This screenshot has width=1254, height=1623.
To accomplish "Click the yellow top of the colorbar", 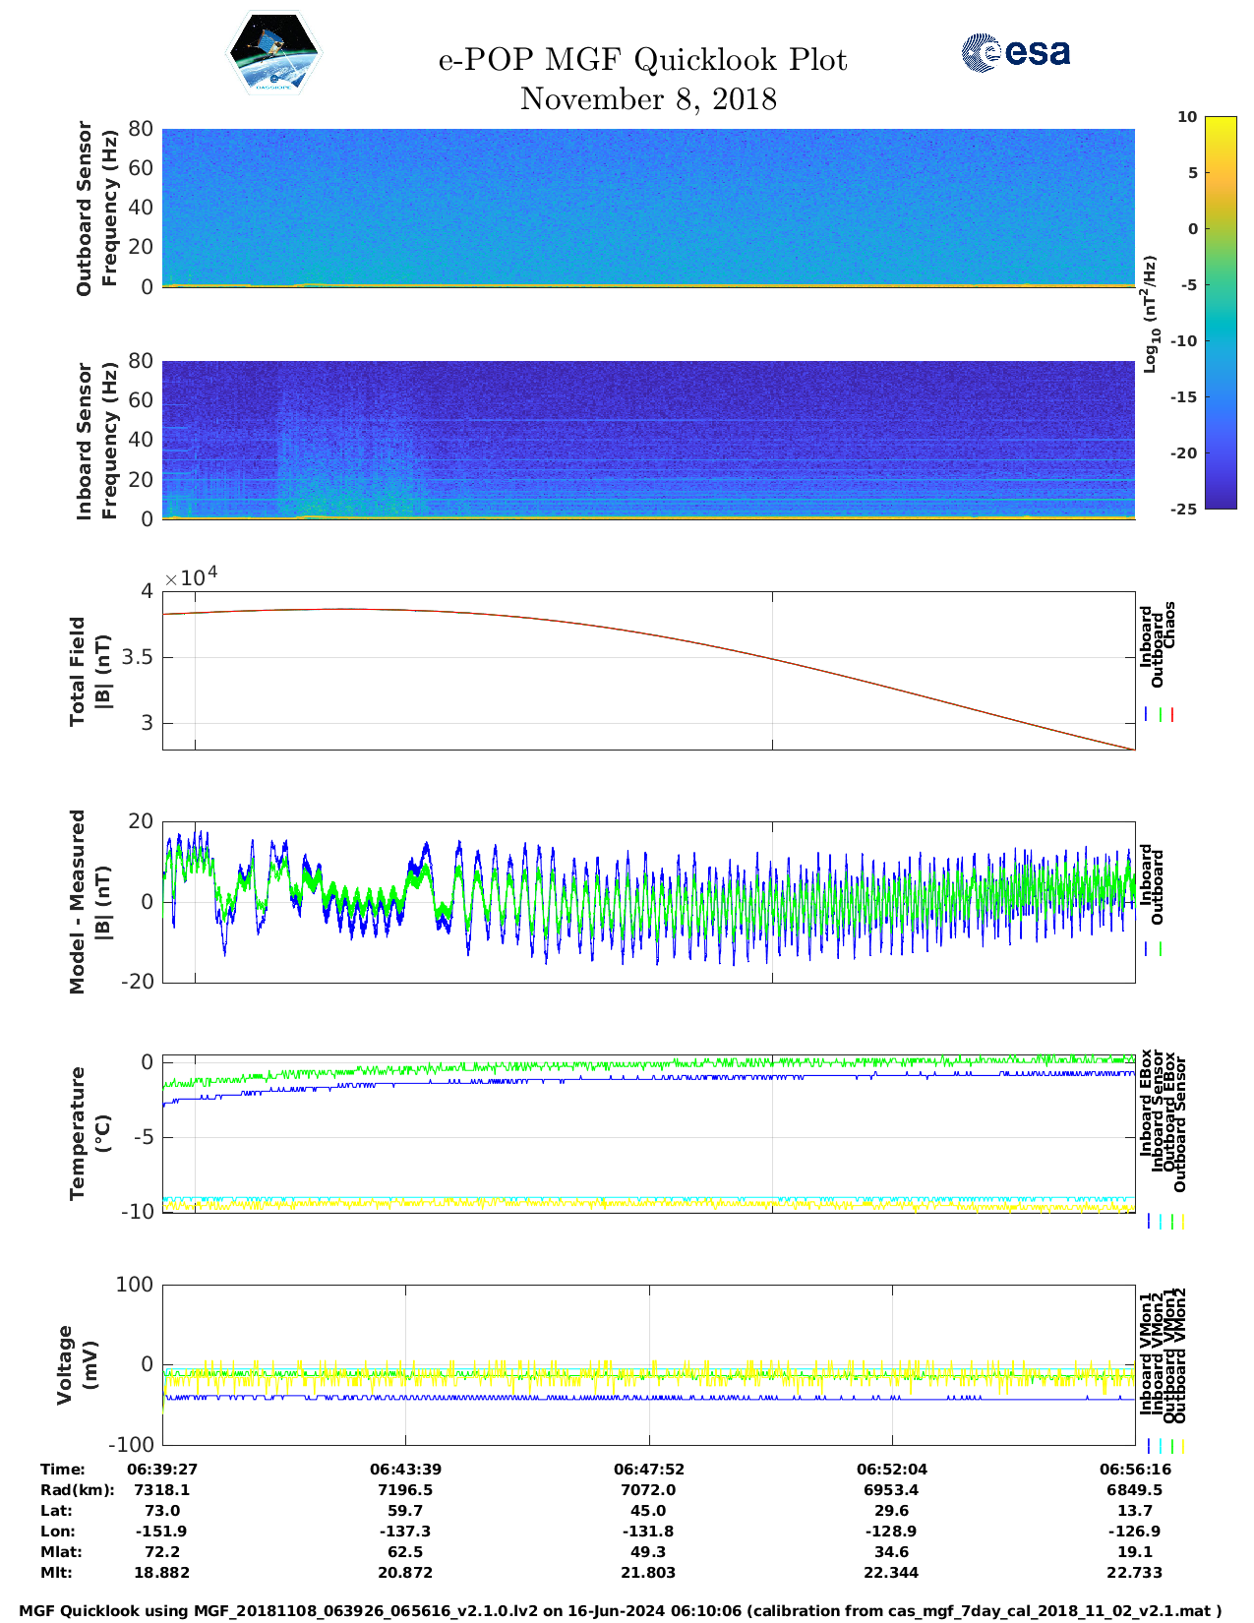I will pyautogui.click(x=1220, y=124).
